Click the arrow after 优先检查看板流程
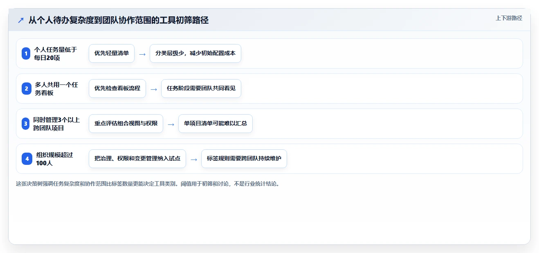Viewport: 539px width, 253px height. [154, 89]
